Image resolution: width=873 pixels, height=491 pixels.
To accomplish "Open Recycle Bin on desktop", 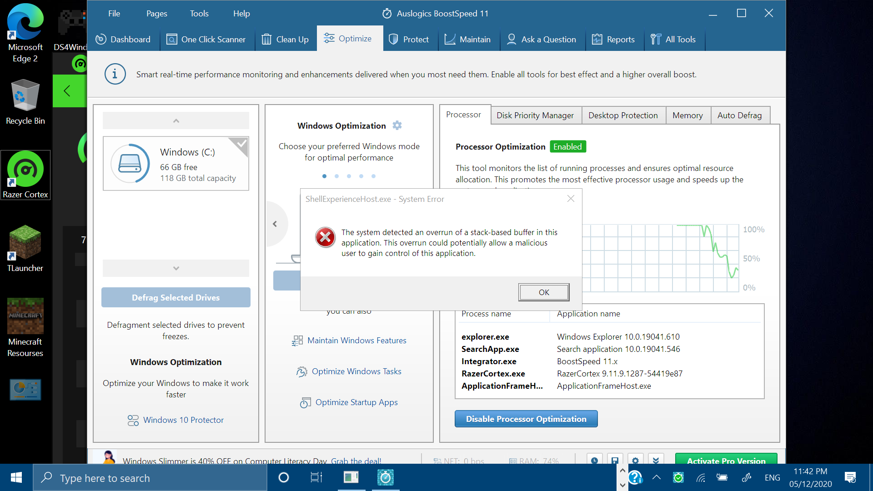I will coord(25,102).
